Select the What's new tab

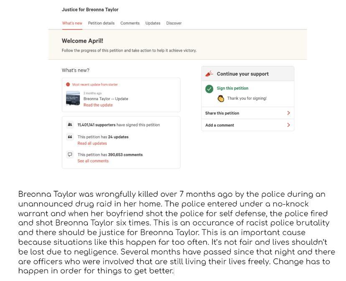[x=72, y=23]
